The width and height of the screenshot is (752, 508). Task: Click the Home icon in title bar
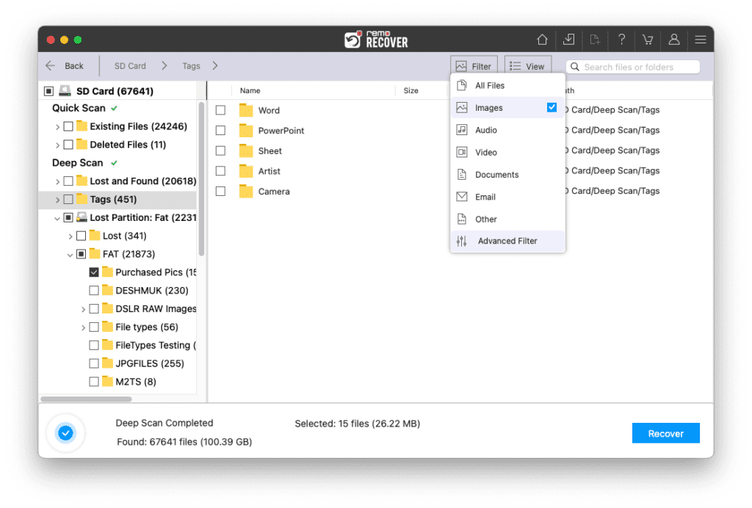tap(542, 40)
